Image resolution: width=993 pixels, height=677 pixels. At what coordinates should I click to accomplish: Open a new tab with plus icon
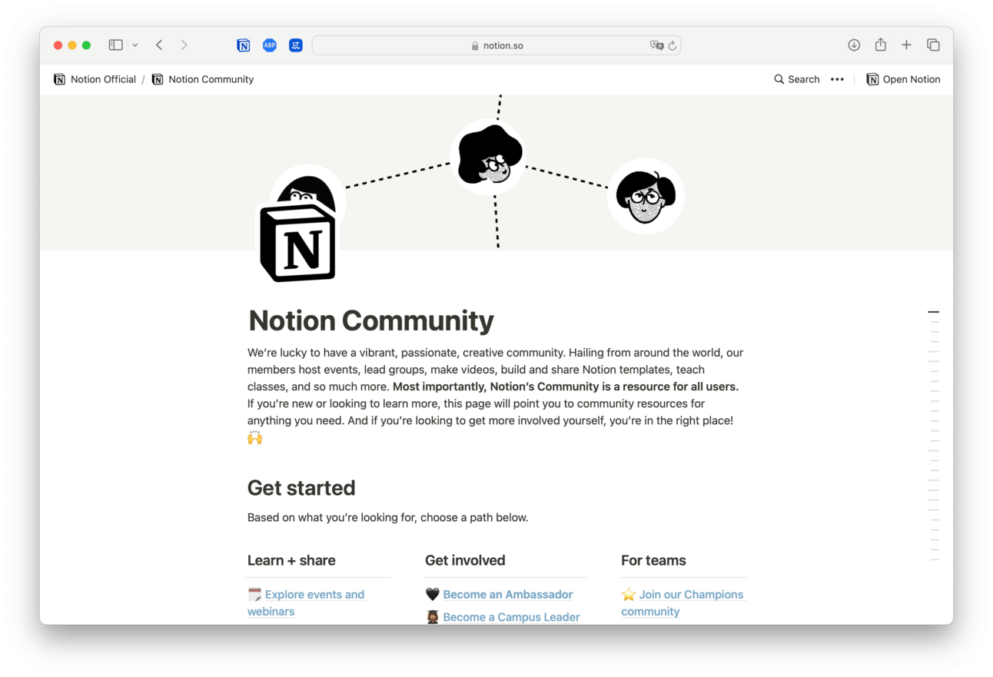tap(907, 45)
